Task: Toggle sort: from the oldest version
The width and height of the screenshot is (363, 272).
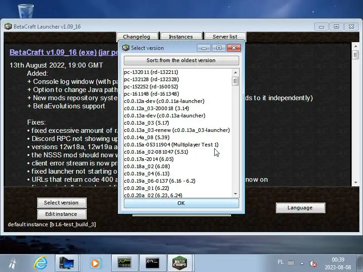Action: coord(181,60)
